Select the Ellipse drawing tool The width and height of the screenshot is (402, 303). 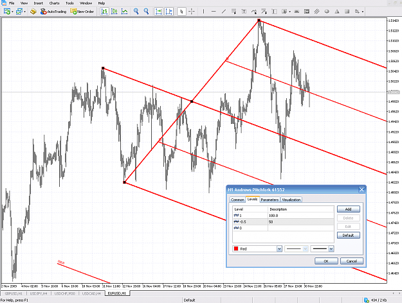[x=327, y=12]
